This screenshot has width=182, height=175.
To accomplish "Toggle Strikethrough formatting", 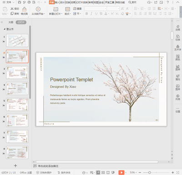I will pyautogui.click(x=101, y=14).
